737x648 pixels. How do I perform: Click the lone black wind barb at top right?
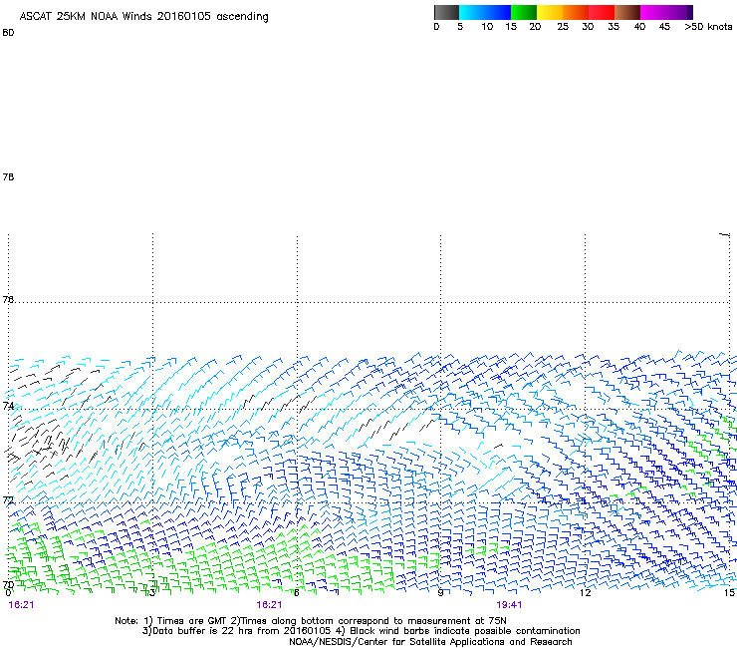(724, 234)
